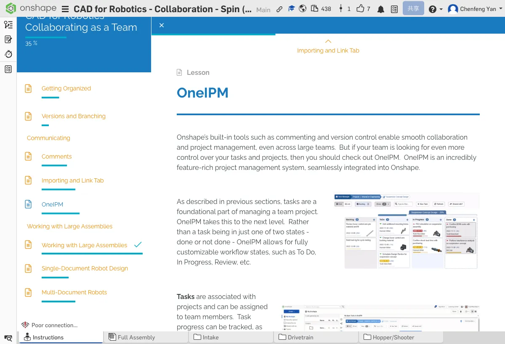Click the globe public document icon
This screenshot has height=344, width=505.
coord(303,9)
